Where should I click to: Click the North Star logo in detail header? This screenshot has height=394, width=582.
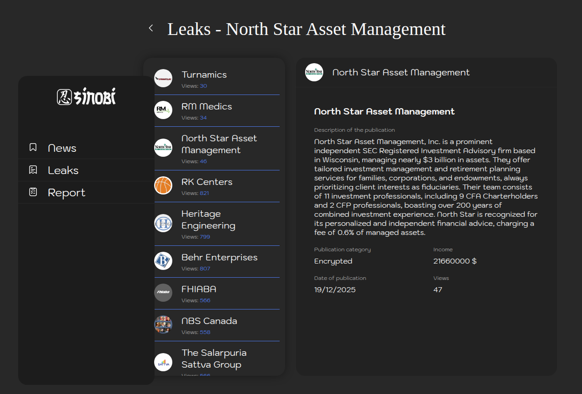[314, 72]
